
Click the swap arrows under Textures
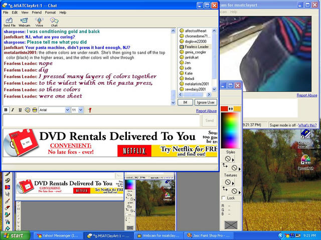click(225, 189)
